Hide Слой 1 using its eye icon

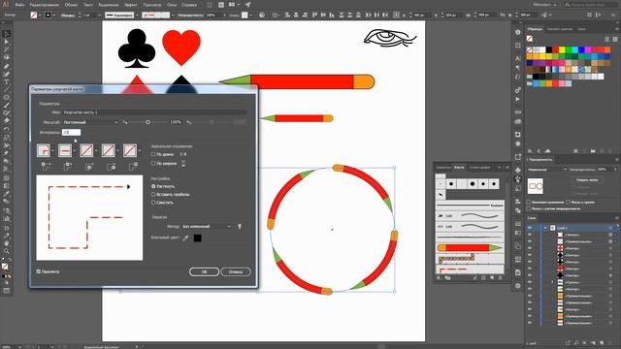click(530, 228)
